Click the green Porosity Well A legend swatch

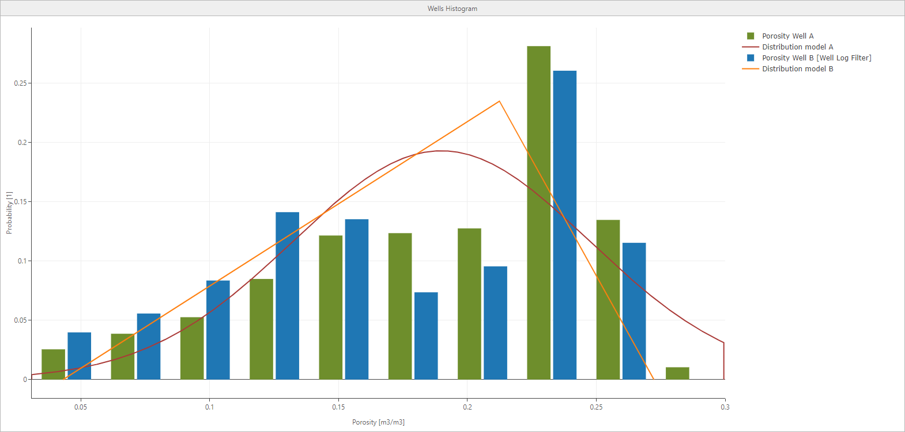tap(751, 36)
